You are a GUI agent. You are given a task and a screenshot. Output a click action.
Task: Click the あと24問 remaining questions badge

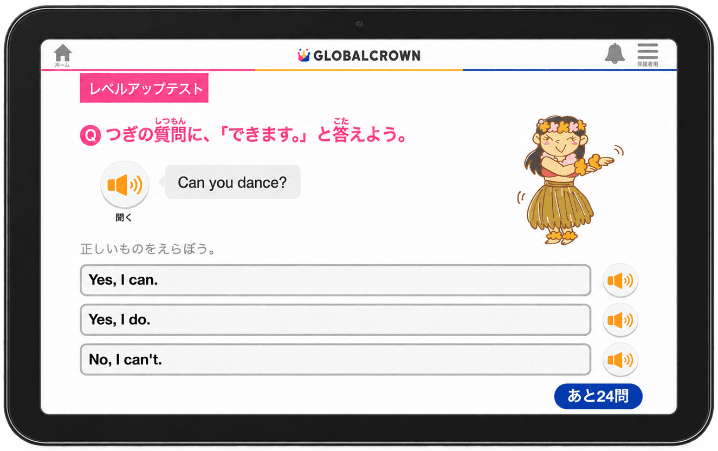598,396
